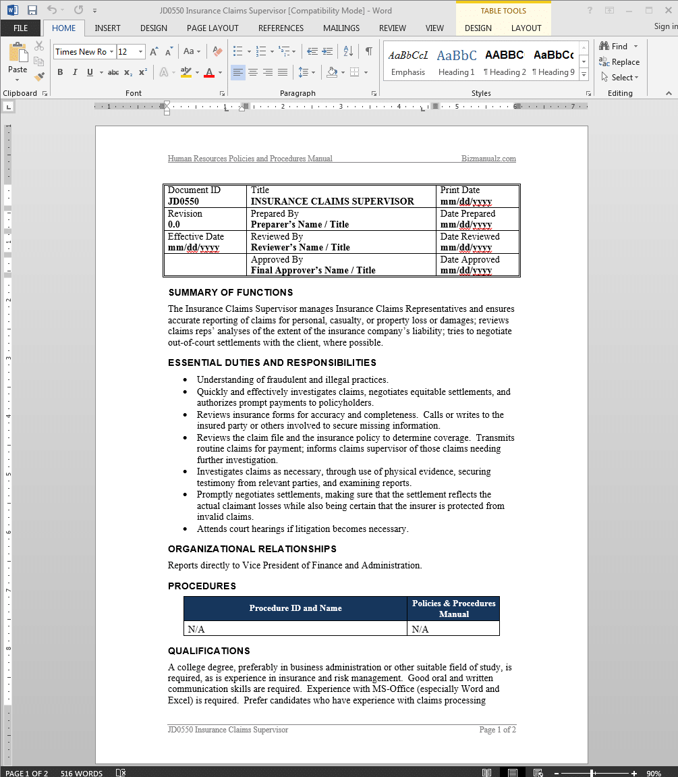The height and width of the screenshot is (777, 678).
Task: Switch to Web Layout view
Action: point(538,772)
